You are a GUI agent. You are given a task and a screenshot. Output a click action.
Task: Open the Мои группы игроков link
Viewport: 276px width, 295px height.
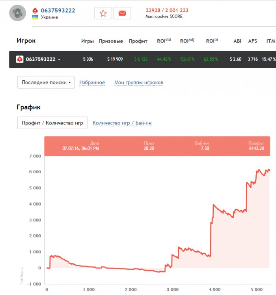point(139,82)
